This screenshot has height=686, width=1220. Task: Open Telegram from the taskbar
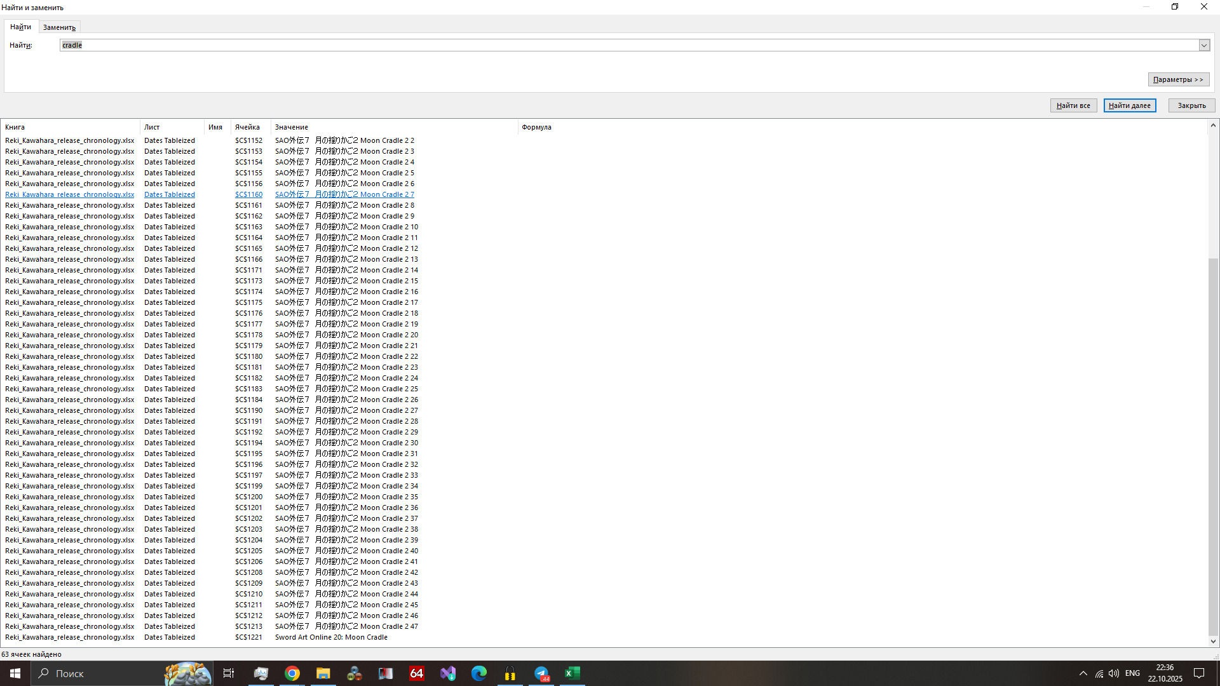coord(541,673)
